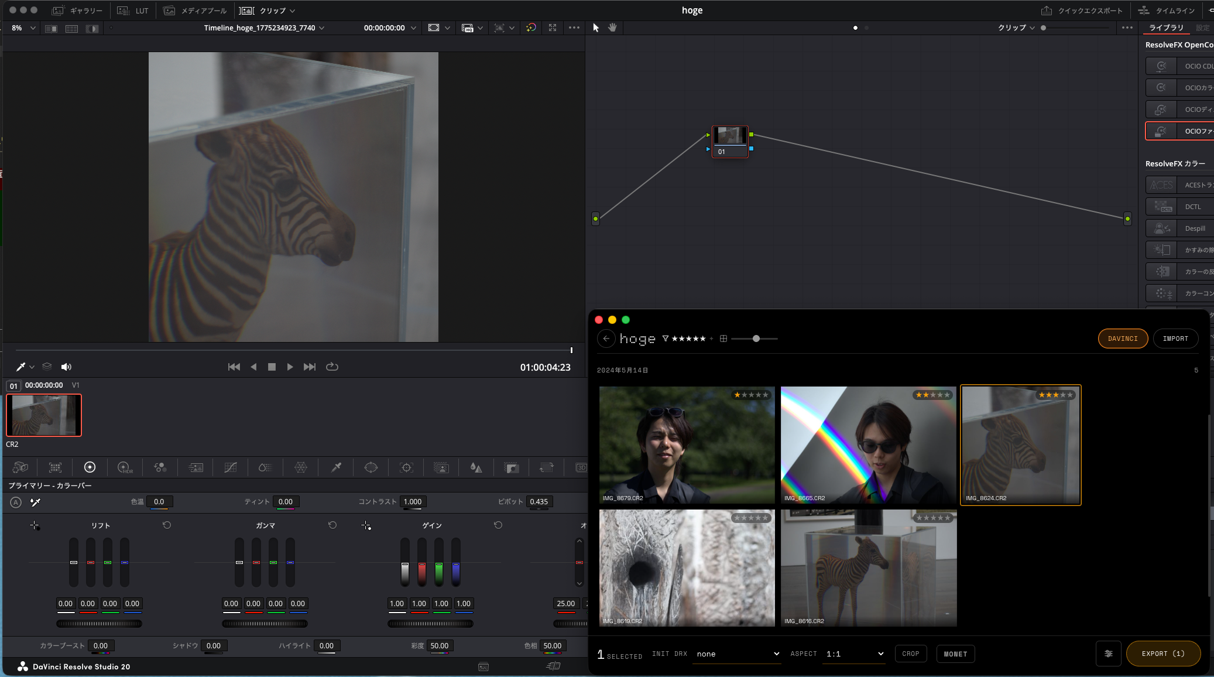
Task: Enable auto color balance with the A icon
Action: pos(15,502)
